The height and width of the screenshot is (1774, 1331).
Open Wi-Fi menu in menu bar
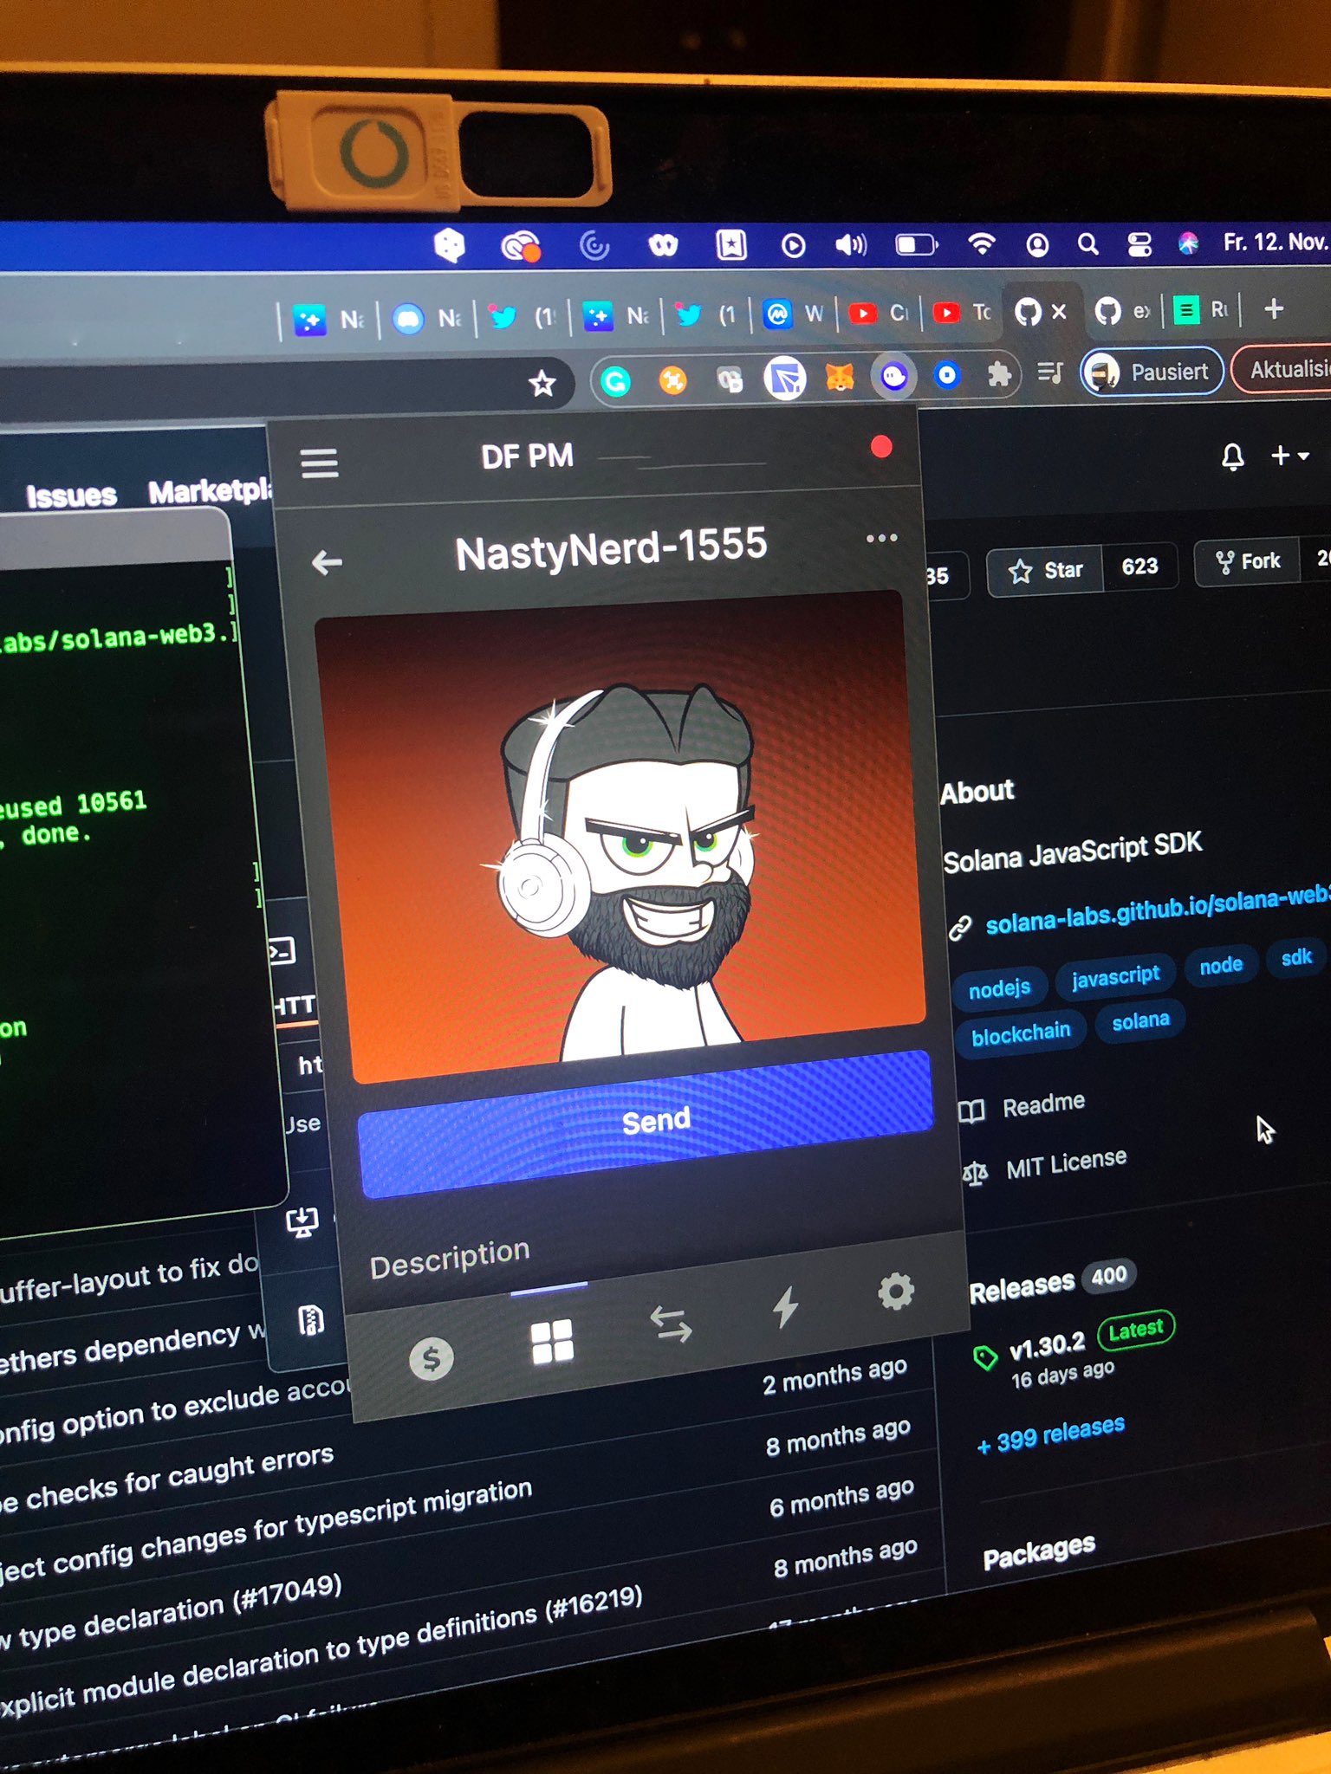981,245
